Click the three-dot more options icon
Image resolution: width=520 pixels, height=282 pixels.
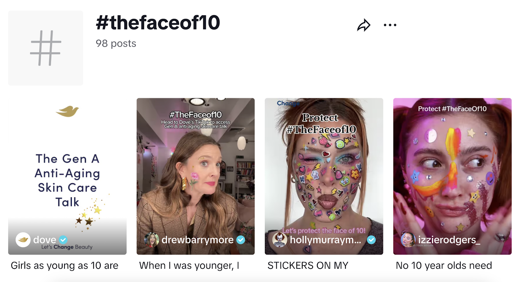390,24
